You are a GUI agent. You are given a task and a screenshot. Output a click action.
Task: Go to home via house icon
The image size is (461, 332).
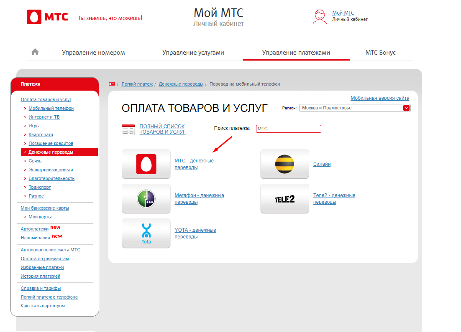[35, 52]
